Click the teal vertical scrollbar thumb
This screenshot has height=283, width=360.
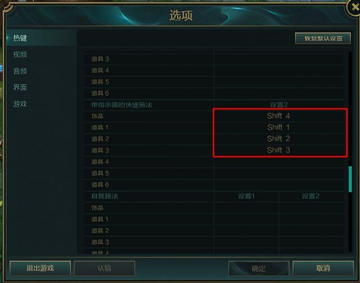click(x=350, y=179)
